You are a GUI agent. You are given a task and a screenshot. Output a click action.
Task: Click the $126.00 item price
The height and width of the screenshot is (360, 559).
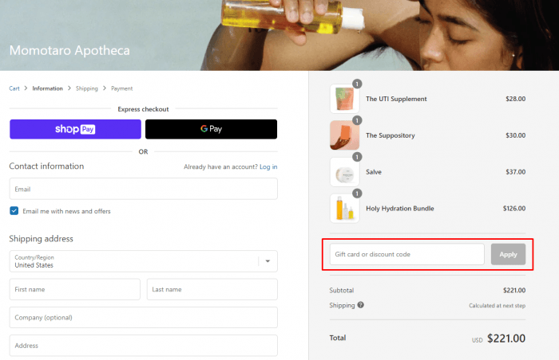point(514,209)
